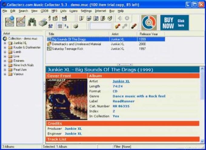The width and height of the screenshot is (206, 150).
Task: Select Big Sounds Of The Drags row
Action: (106, 39)
